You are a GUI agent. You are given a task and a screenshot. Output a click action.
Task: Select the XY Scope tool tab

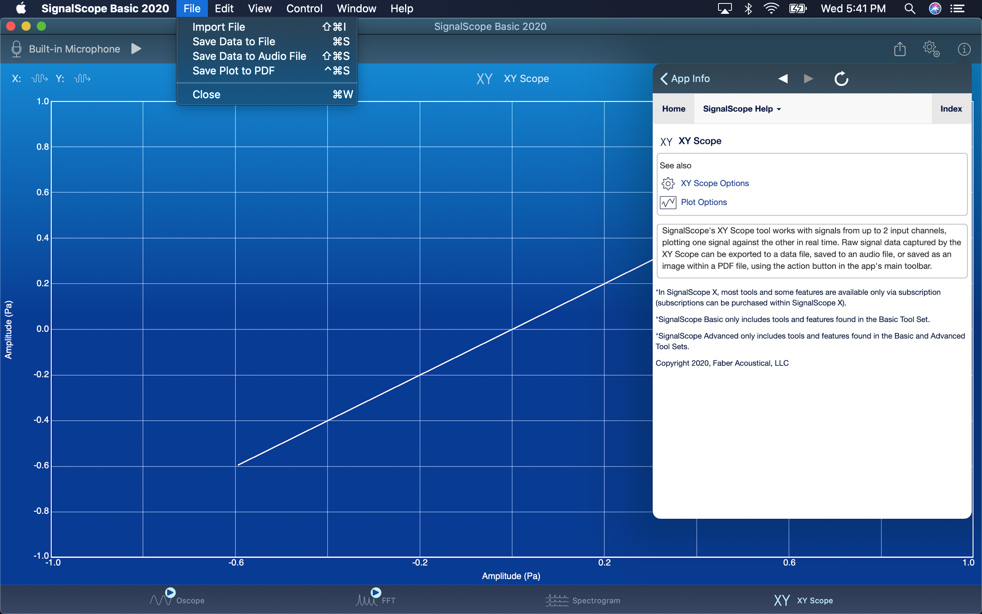tap(804, 600)
